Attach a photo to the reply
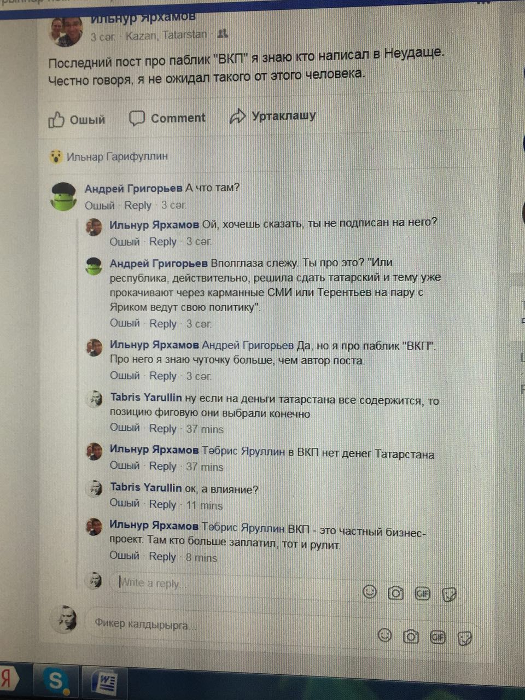The width and height of the screenshot is (525, 700). tap(396, 593)
